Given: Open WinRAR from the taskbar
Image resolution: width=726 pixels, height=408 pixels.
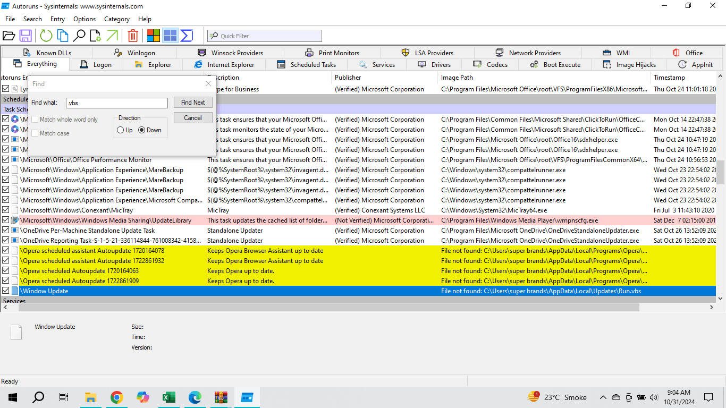Looking at the screenshot, I should (221, 397).
